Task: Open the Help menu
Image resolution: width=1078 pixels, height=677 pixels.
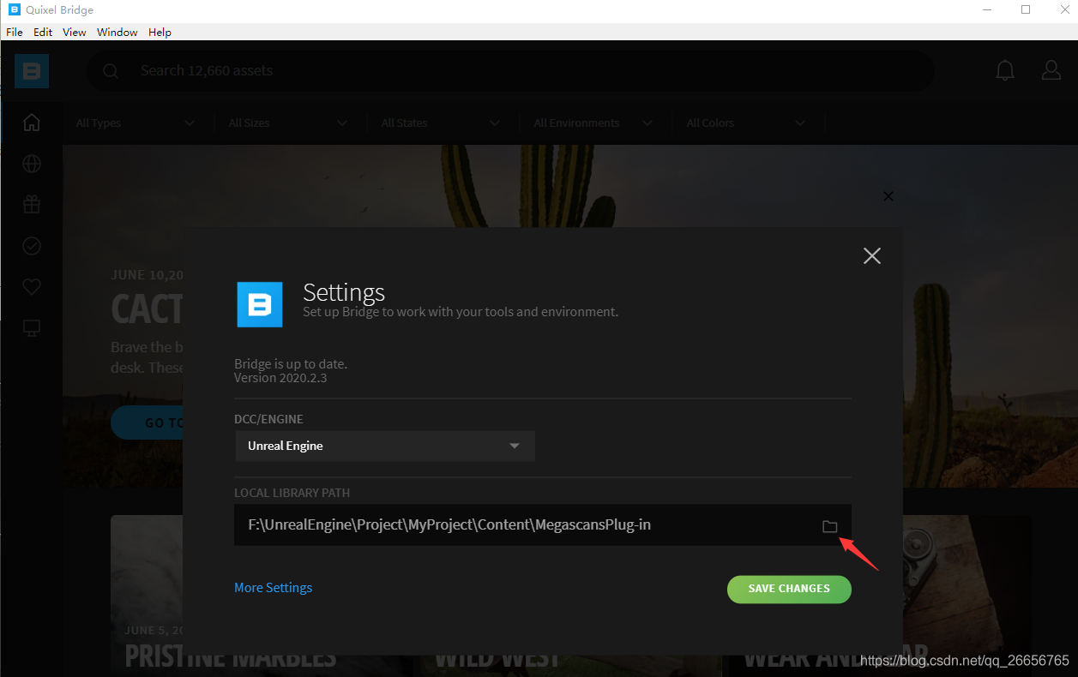Action: coord(160,32)
